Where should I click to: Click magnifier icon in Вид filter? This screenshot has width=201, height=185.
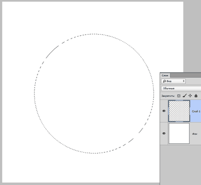[x=164, y=81]
